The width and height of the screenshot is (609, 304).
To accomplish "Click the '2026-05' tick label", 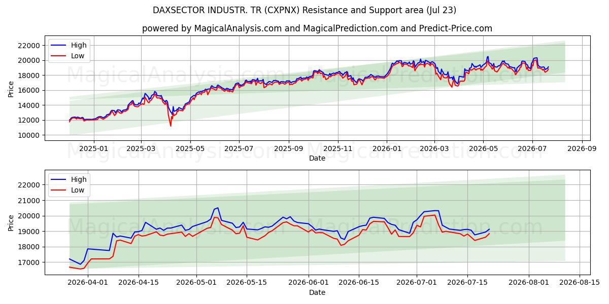I will click(x=483, y=149).
